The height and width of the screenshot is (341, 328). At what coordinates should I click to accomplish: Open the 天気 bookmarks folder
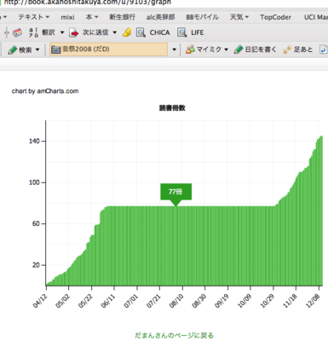tap(239, 17)
